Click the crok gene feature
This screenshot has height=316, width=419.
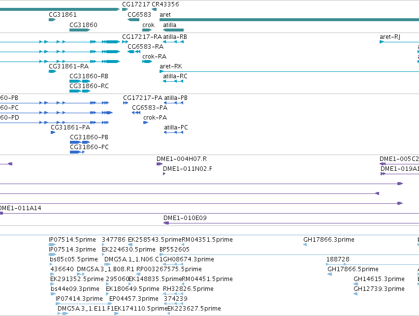[x=147, y=30]
